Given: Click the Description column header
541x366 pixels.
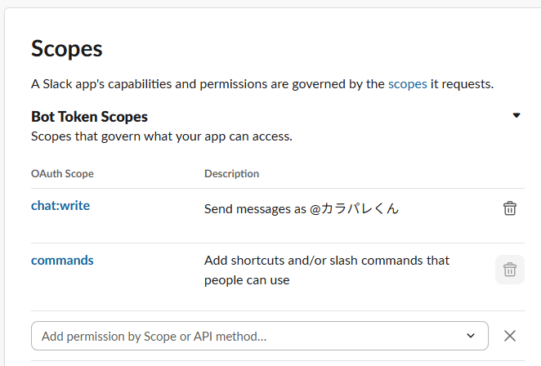Looking at the screenshot, I should pos(231,174).
